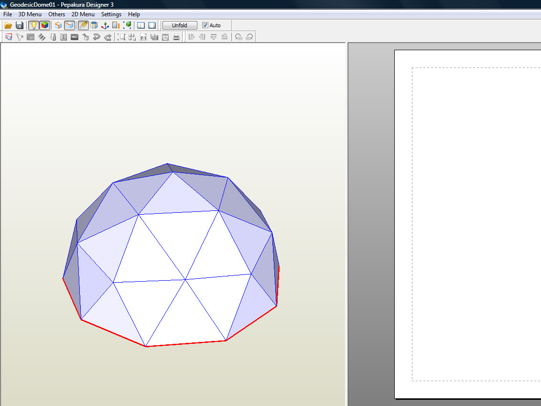Viewport: 541px width, 406px height.
Task: Click the printer icon
Action: pos(176,37)
